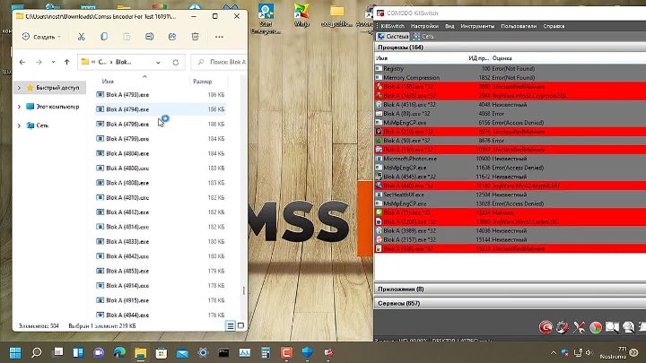This screenshot has height=363, width=646.
Task: Click the volume icon in system tray
Action: [x=589, y=353]
